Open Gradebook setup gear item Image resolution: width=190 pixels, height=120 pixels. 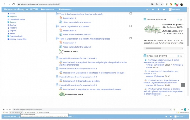click(x=9, y=20)
